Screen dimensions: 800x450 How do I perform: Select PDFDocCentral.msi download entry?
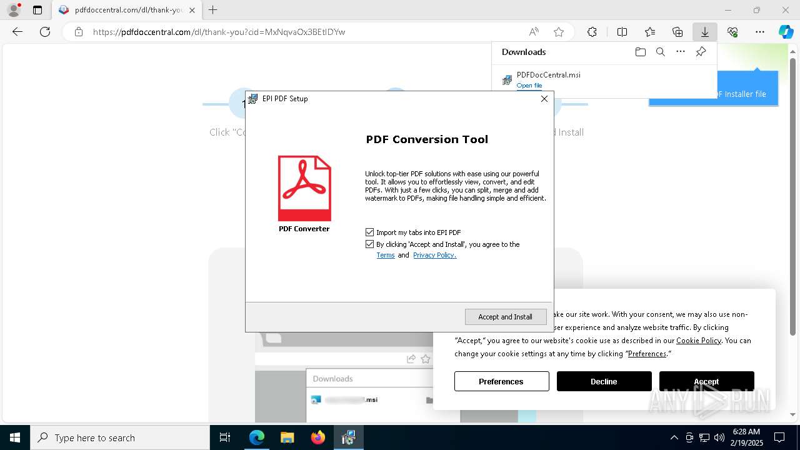coord(604,80)
